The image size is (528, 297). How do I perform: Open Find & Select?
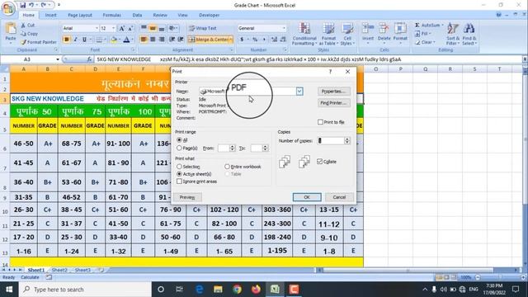tap(469, 35)
